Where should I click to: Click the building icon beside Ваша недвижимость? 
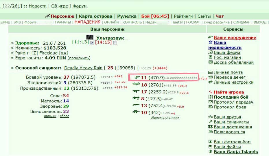pyautogui.click(x=211, y=42)
